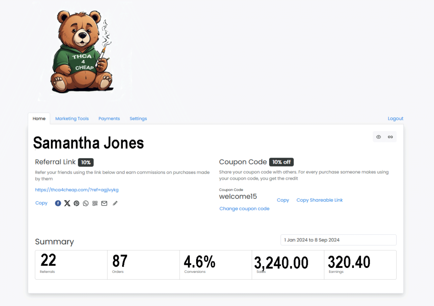Select the welcome15 coupon code text
The width and height of the screenshot is (434, 306).
(238, 196)
